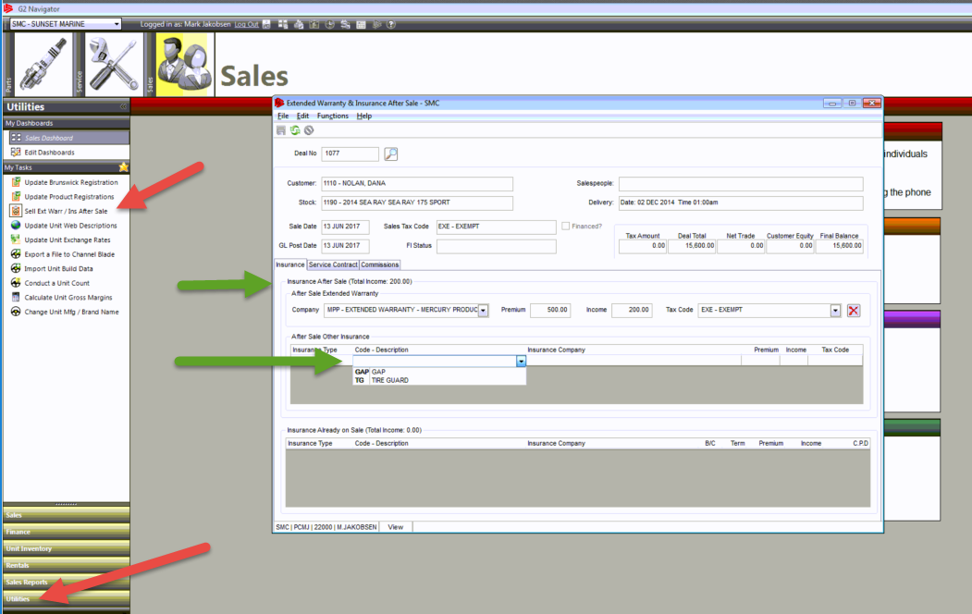
Task: Click the FI Status field
Action: [496, 246]
